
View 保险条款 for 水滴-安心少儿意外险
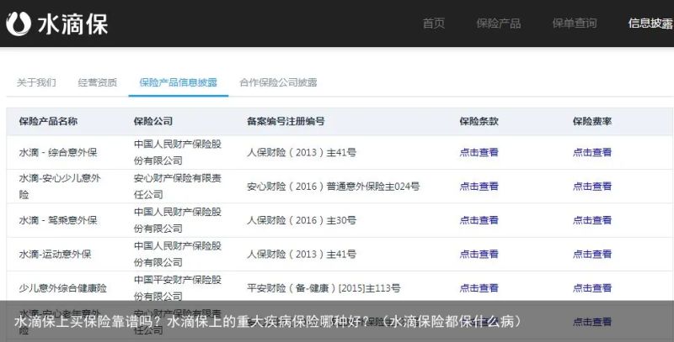click(x=479, y=186)
